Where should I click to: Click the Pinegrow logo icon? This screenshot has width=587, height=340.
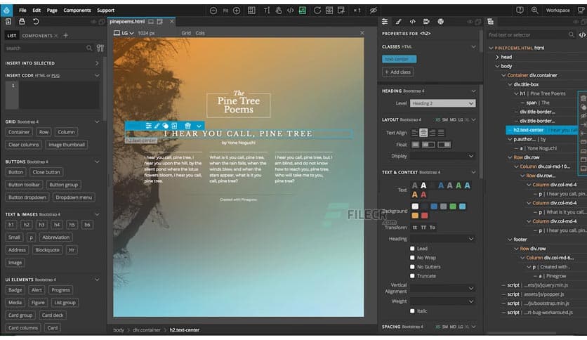6,10
